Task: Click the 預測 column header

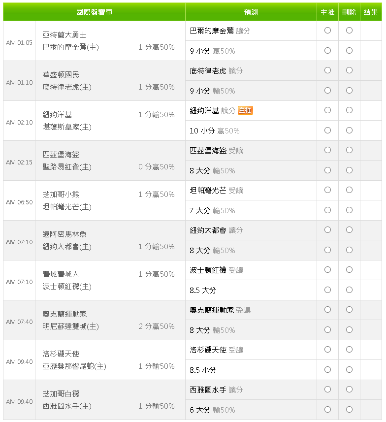Action: (251, 12)
